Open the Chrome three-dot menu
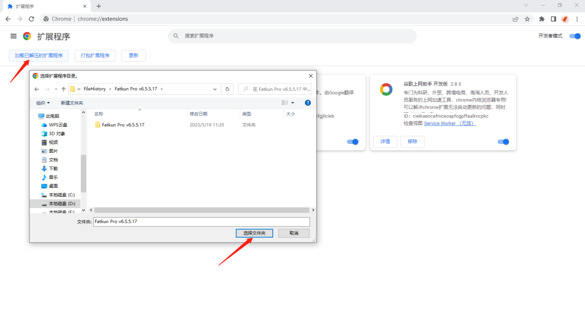585x313 pixels. pos(577,19)
